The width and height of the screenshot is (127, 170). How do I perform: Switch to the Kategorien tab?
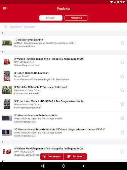click(x=76, y=18)
